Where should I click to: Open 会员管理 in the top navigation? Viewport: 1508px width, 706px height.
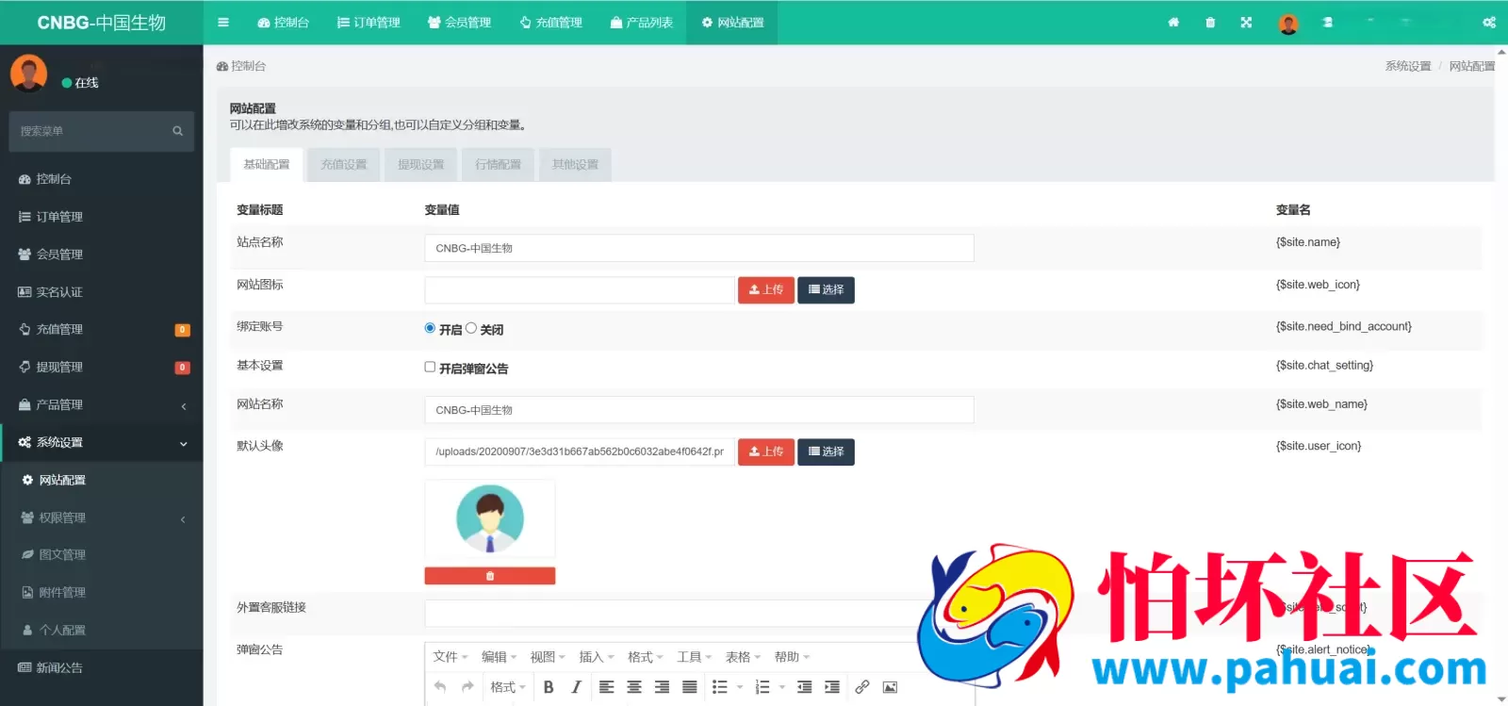tap(459, 22)
